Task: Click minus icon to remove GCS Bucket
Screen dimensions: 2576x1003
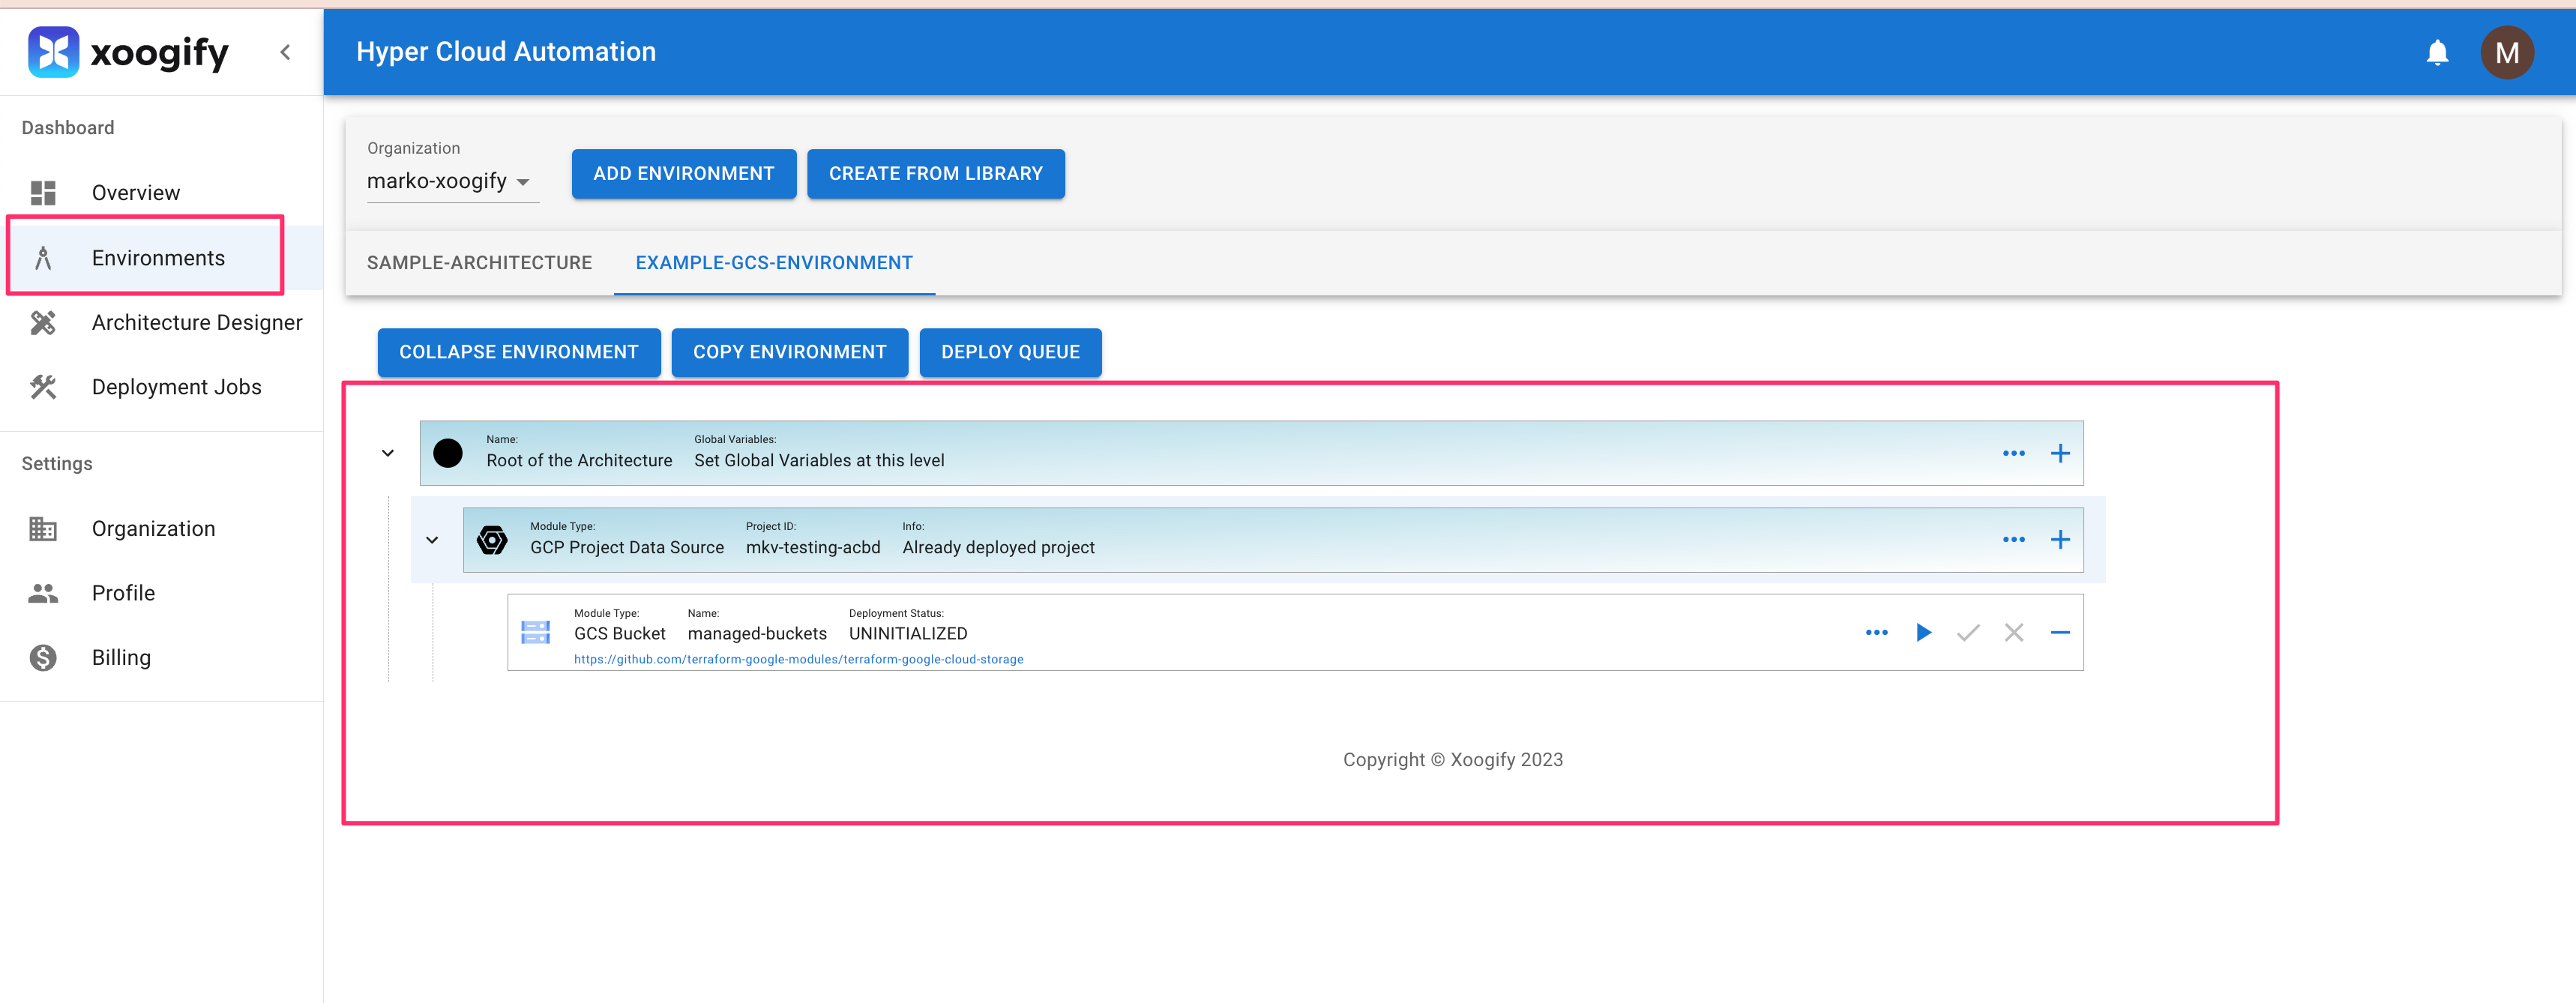Action: tap(2060, 632)
